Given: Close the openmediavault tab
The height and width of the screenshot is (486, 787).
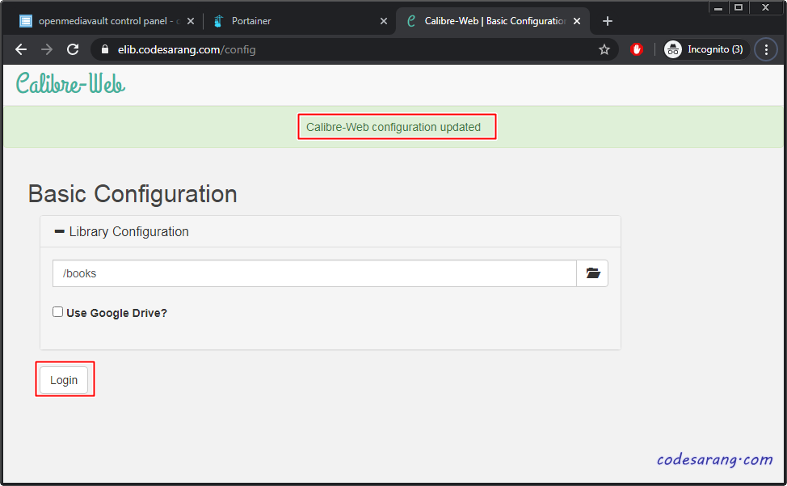Looking at the screenshot, I should pyautogui.click(x=191, y=21).
